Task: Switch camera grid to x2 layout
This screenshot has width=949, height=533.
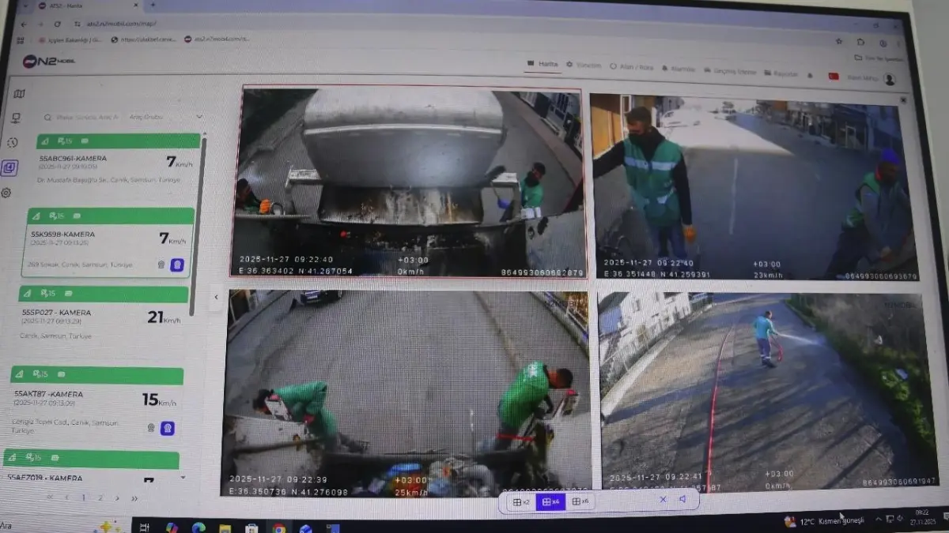Action: click(521, 501)
